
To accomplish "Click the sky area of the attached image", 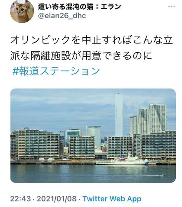I will (62, 108).
